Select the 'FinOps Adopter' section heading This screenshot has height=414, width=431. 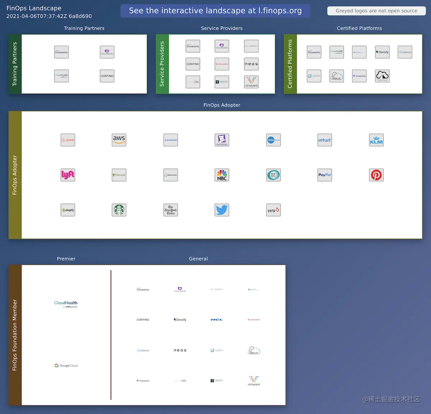[222, 105]
